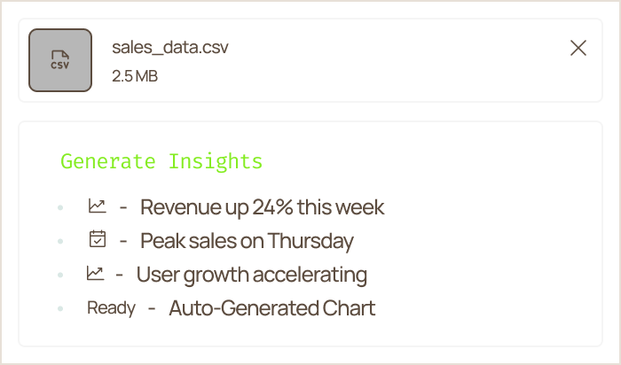Remove sales_data.csv with the X icon
This screenshot has width=621, height=365.
click(578, 48)
